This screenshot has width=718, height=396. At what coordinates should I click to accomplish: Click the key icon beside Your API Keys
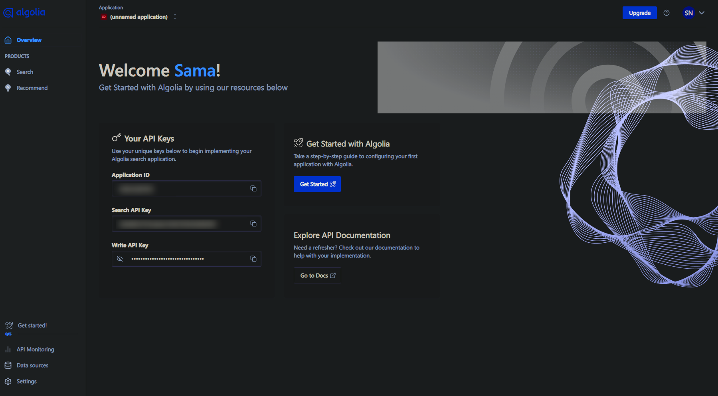116,138
